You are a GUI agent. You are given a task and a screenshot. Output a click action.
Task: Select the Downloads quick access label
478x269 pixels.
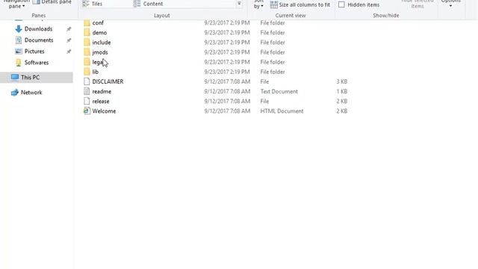[38, 29]
